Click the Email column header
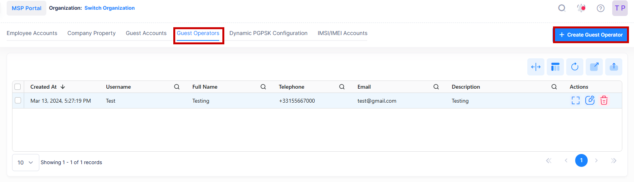634x182 pixels. tap(364, 87)
